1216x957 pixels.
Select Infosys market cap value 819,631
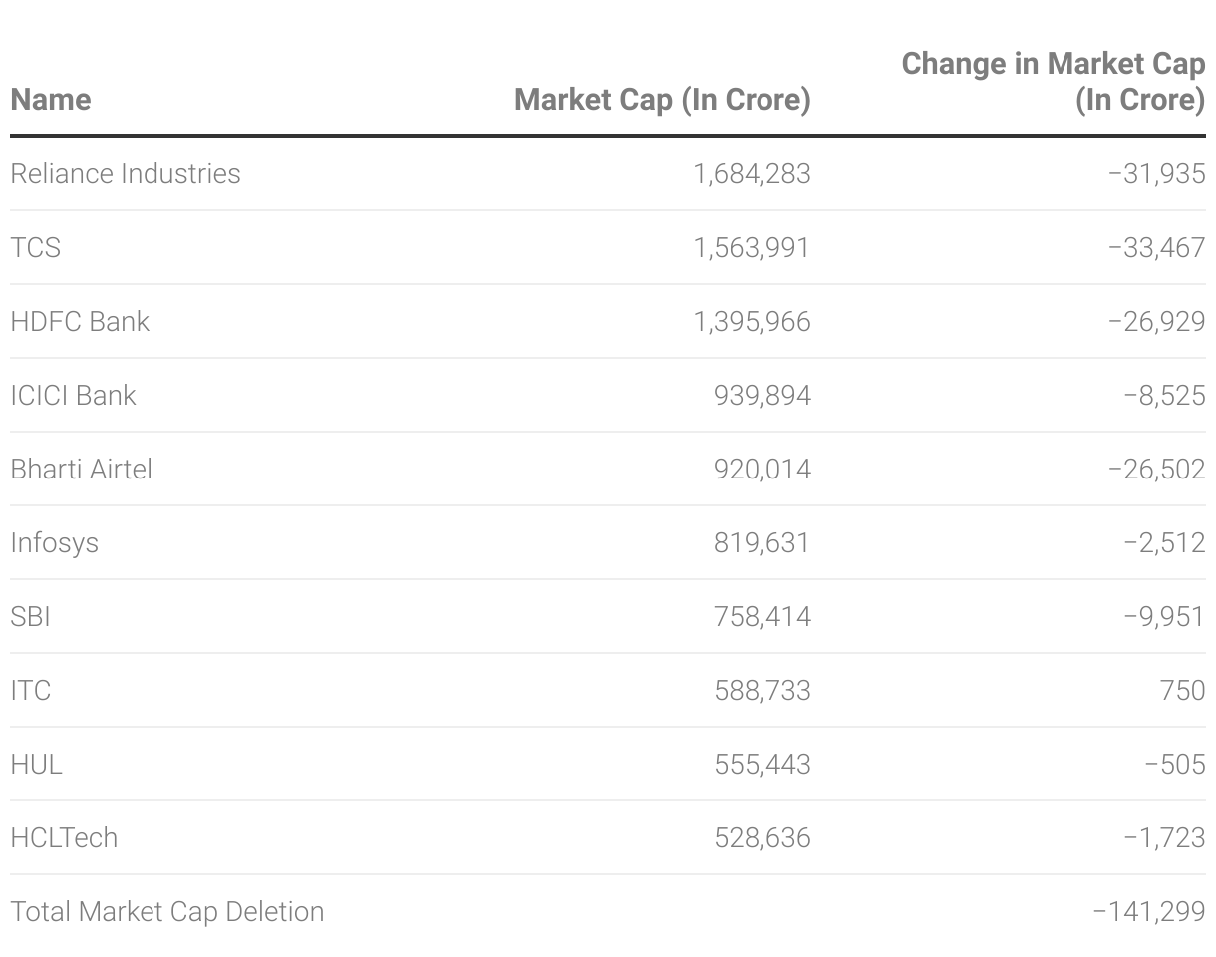tap(761, 543)
